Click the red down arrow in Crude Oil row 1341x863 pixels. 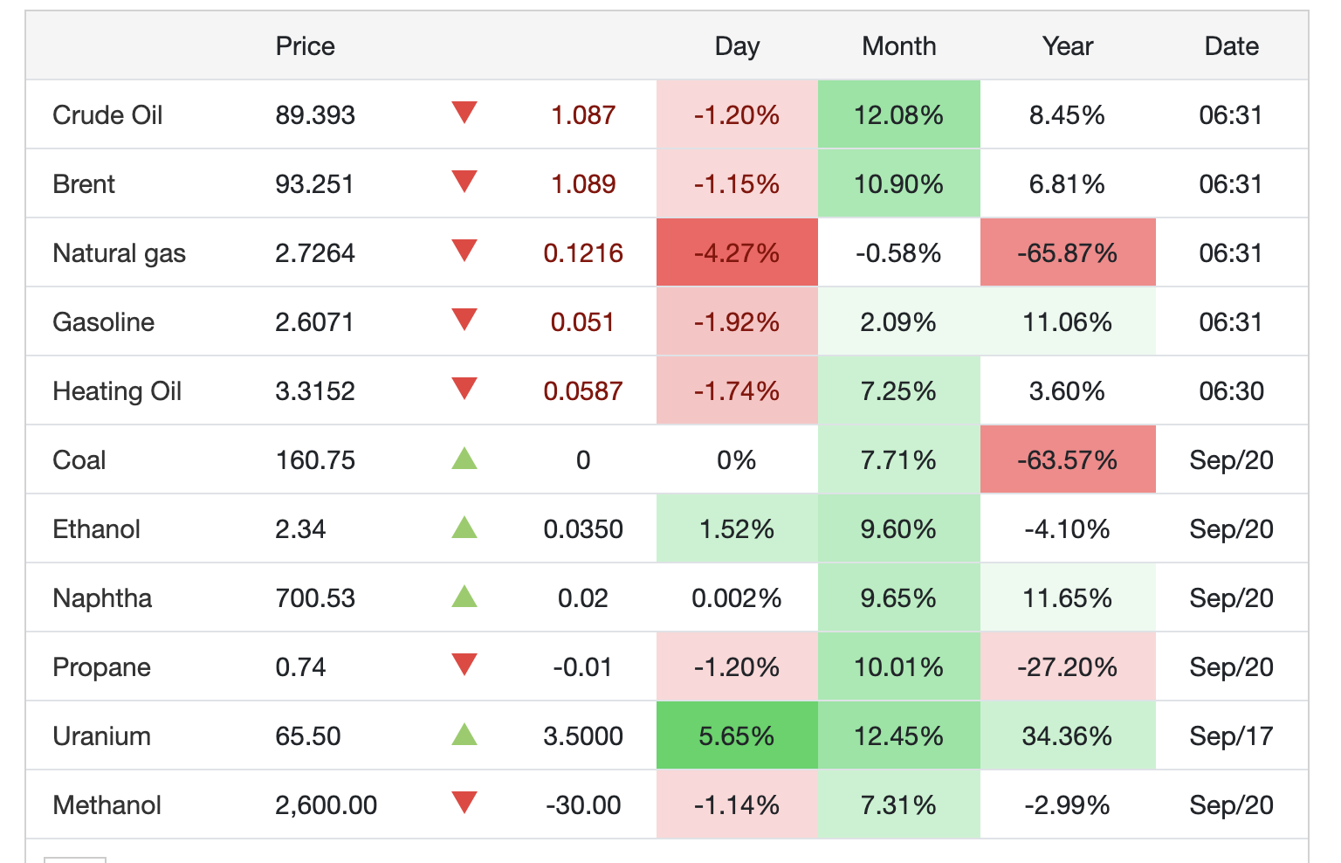tap(464, 113)
